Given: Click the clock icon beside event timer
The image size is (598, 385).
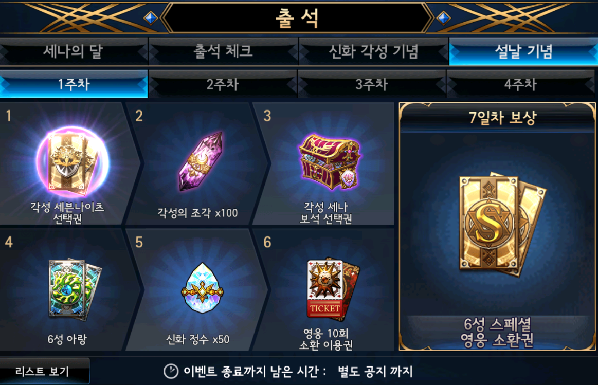Looking at the screenshot, I should [x=171, y=371].
